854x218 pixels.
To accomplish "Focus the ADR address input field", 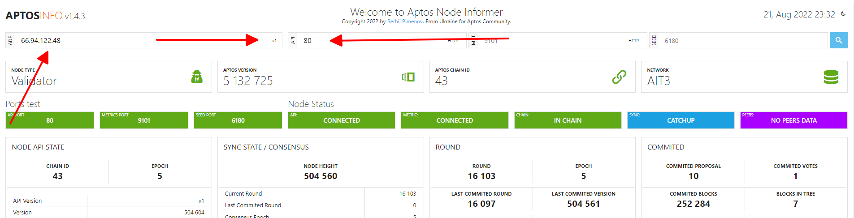I will tap(85, 41).
